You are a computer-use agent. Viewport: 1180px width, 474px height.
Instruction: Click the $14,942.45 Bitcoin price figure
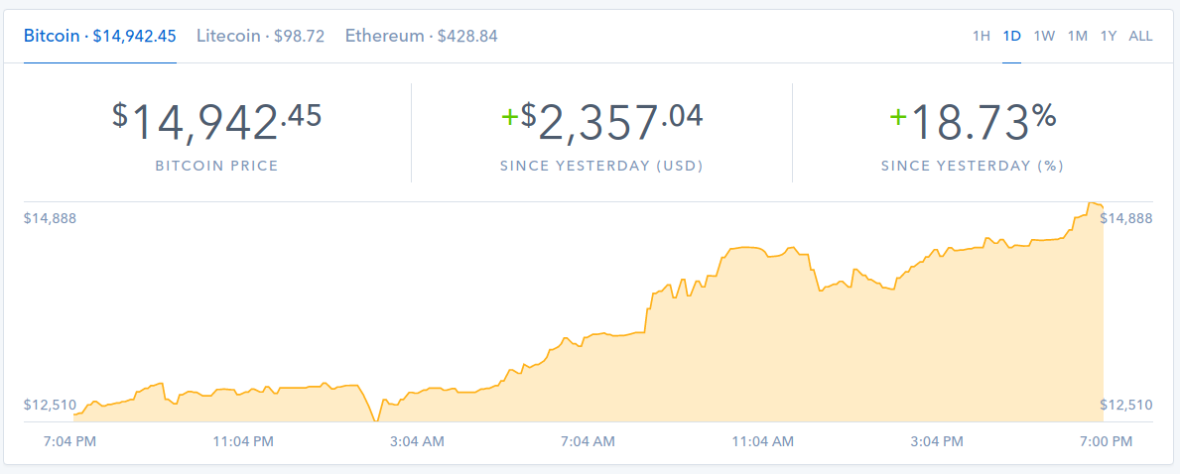pyautogui.click(x=216, y=122)
